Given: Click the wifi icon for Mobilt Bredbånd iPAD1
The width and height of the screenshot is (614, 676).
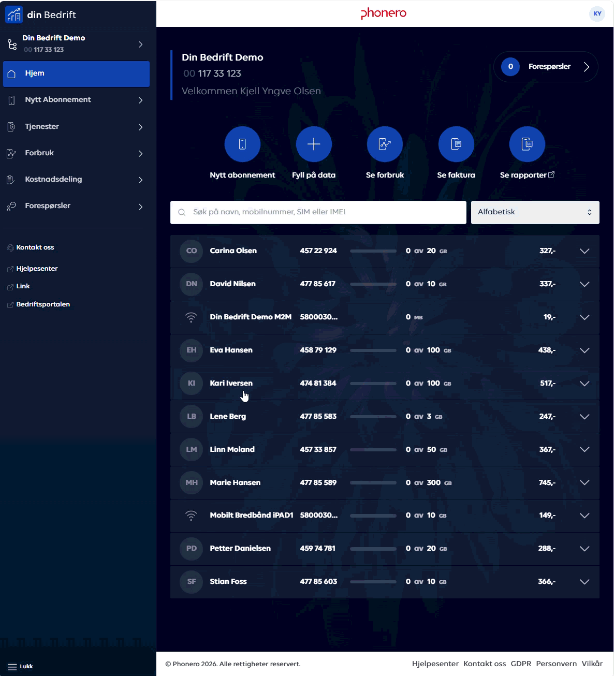Looking at the screenshot, I should (x=191, y=516).
